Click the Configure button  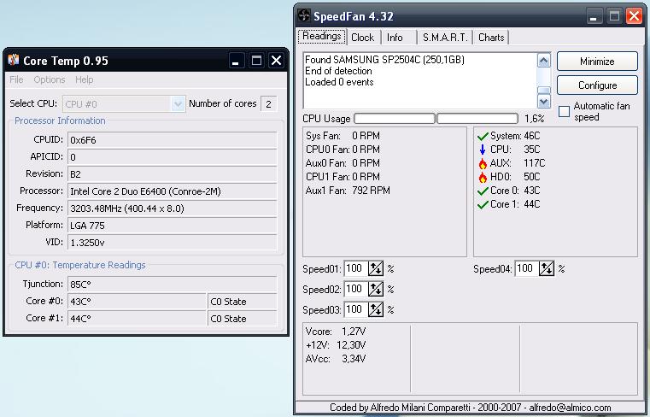[x=597, y=85]
